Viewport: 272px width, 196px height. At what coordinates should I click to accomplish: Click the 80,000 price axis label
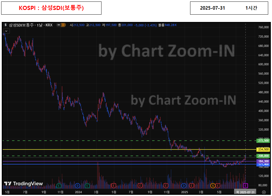tap(263, 185)
